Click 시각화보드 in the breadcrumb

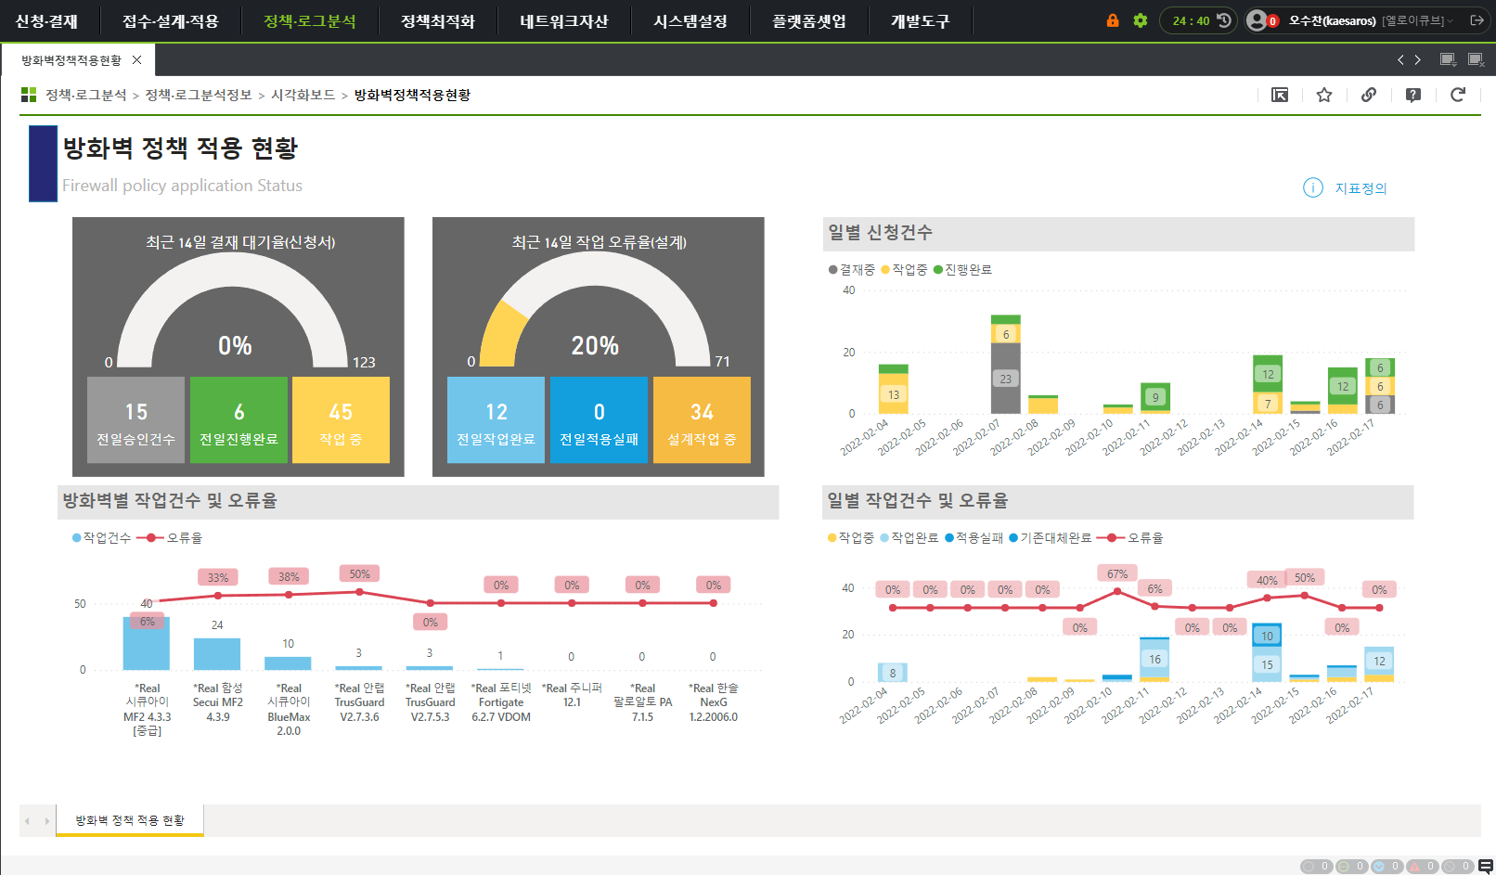[x=303, y=95]
